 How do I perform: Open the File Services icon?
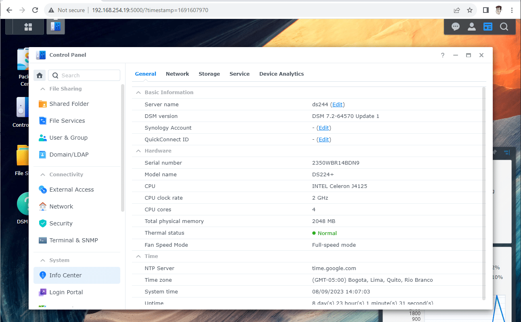[x=42, y=121]
